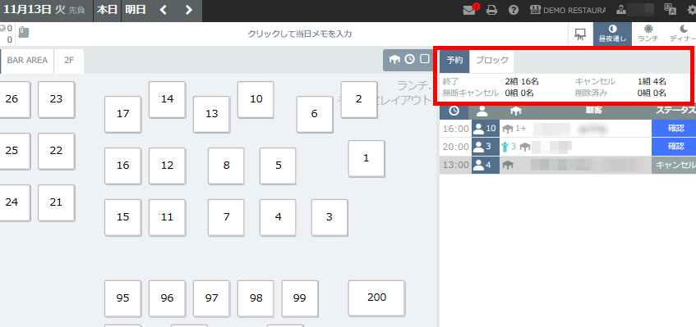Image resolution: width=696 pixels, height=327 pixels.
Task: Toggle the square checkbox in floor toolbar
Action: pos(425,59)
